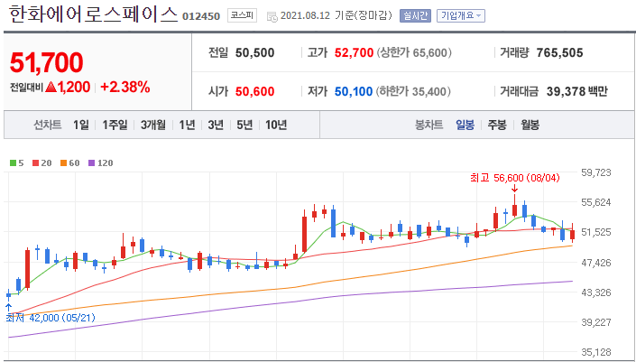Click the 하한가 35,400 text
636x362 pixels.
(414, 92)
